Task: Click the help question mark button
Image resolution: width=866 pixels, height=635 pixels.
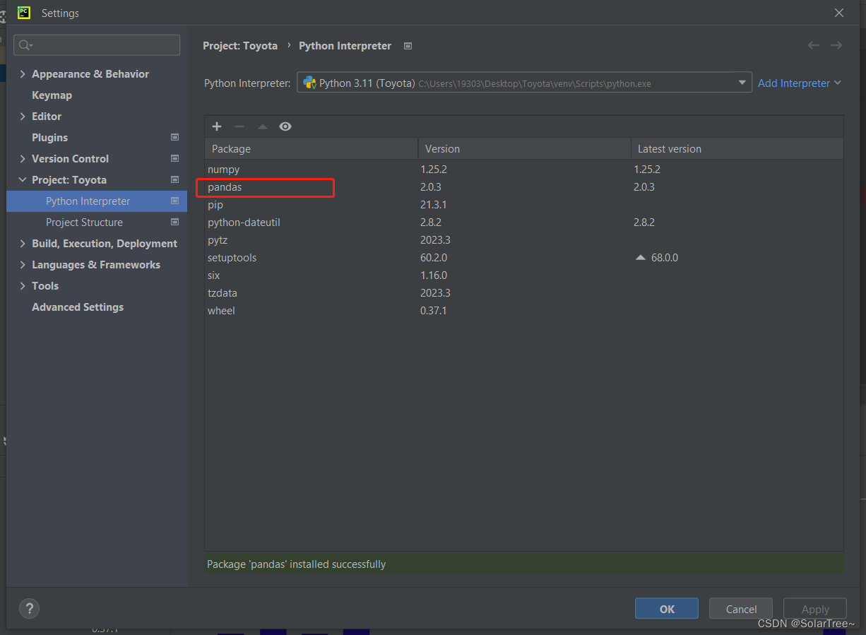Action: click(x=29, y=608)
